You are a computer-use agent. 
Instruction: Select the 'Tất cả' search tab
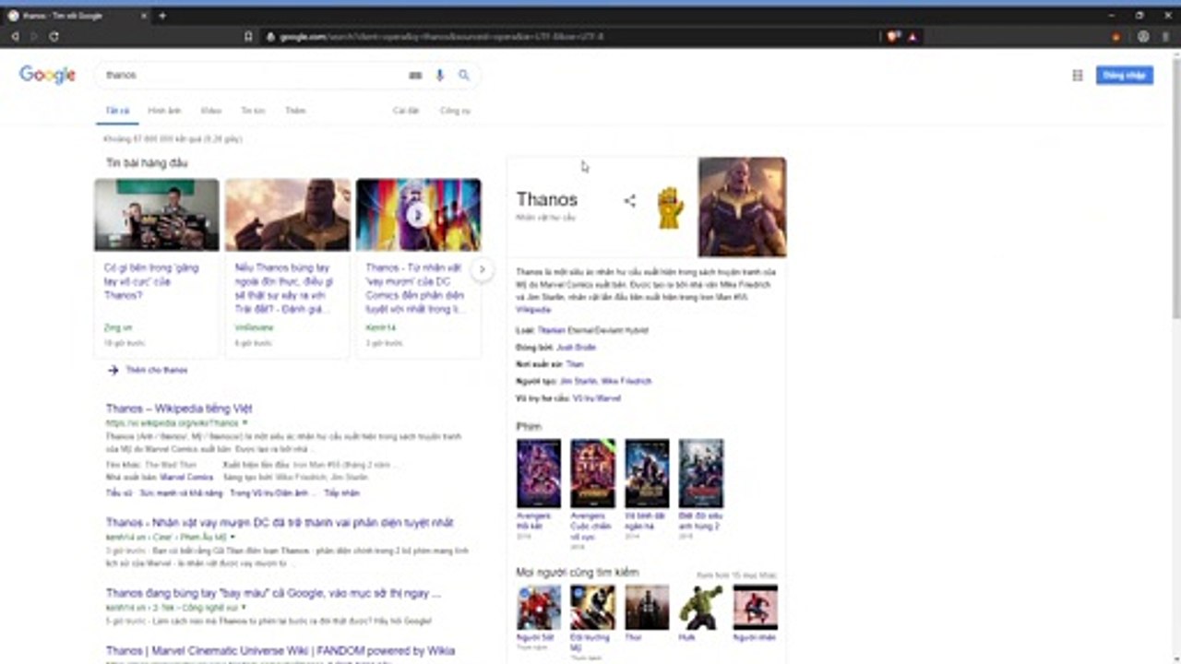tap(117, 111)
